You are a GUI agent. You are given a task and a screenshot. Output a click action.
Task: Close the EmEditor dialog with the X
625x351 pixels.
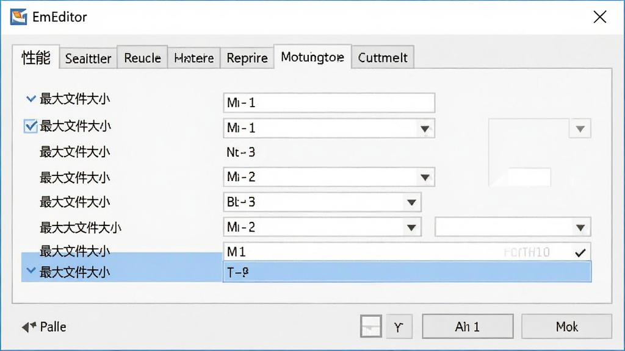[x=599, y=17]
